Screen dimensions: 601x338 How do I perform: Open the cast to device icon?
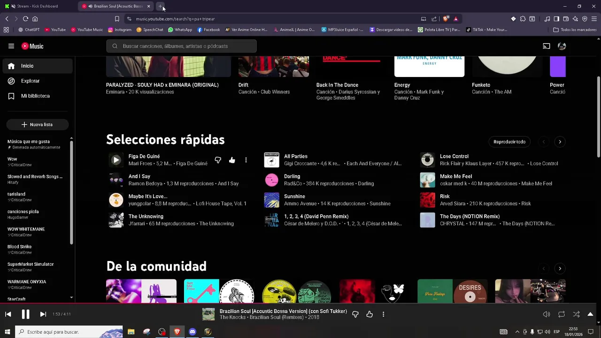click(546, 46)
